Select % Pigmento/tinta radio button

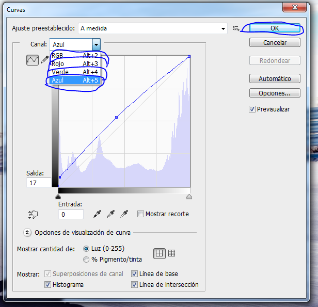(86, 260)
